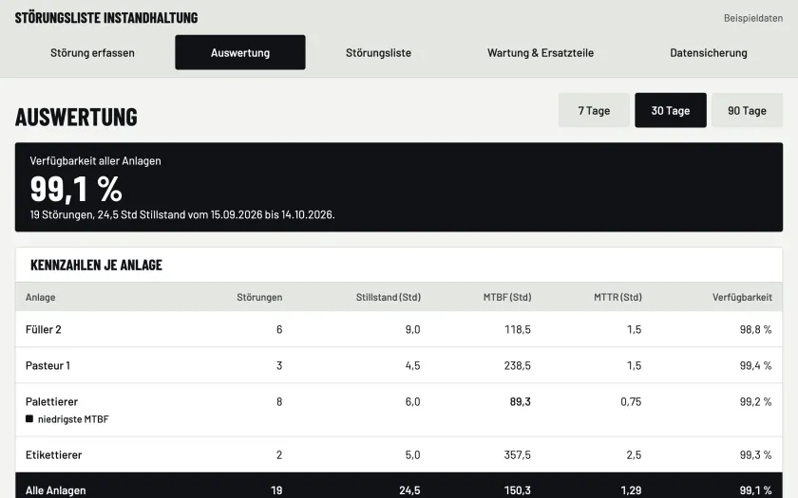
Task: Select the 30 Tage period
Action: point(671,110)
